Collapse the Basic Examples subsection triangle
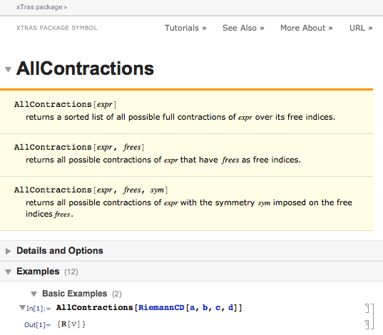 pos(34,294)
